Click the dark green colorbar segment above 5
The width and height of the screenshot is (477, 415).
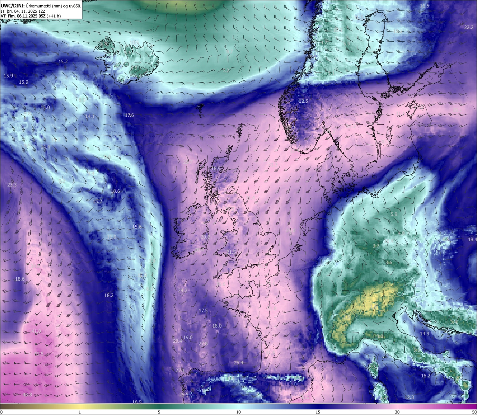pyautogui.click(x=159, y=406)
